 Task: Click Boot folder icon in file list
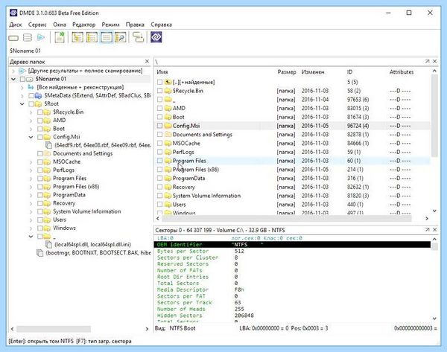pos(168,117)
